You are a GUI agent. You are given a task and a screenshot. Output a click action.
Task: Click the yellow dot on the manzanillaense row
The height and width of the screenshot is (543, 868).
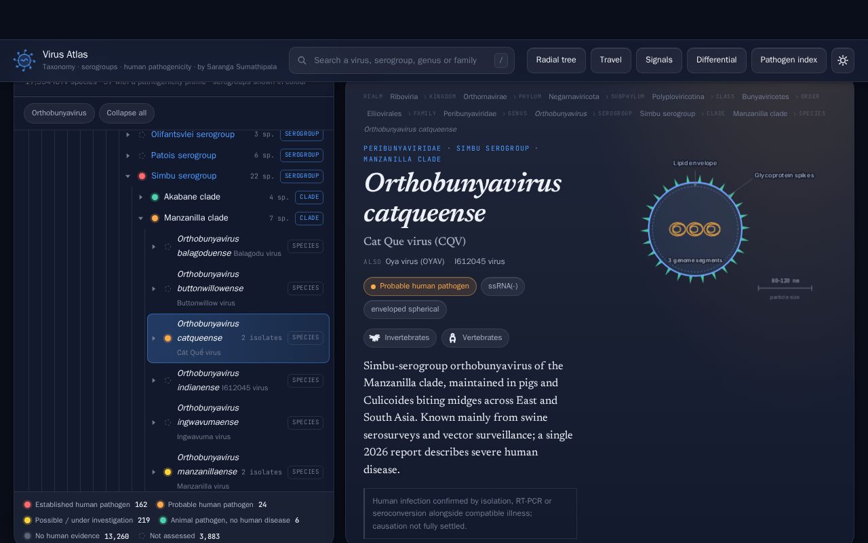(x=167, y=472)
